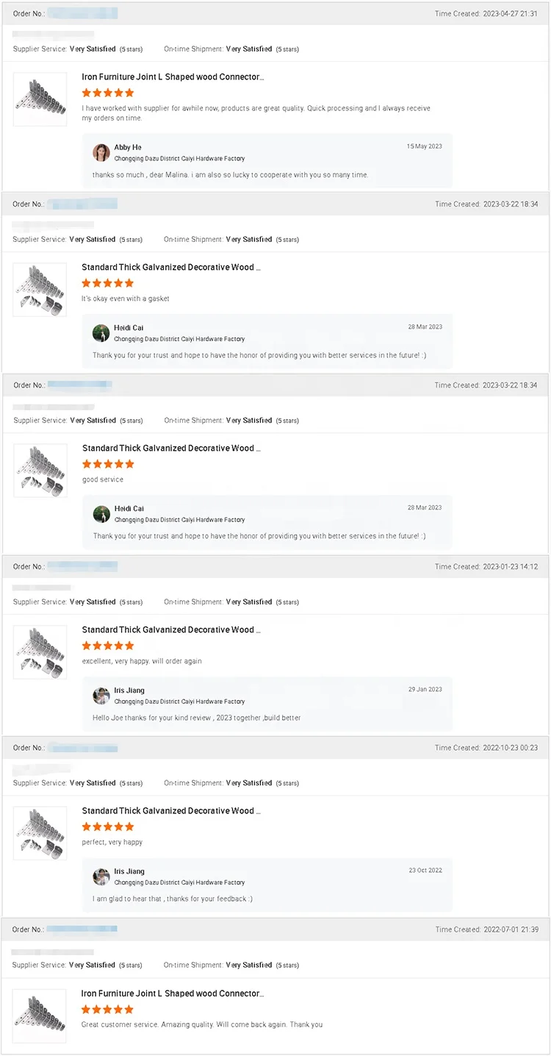551x1056 pixels.
Task: Click stars above "It's okay even with a gasket"
Action: click(x=108, y=283)
